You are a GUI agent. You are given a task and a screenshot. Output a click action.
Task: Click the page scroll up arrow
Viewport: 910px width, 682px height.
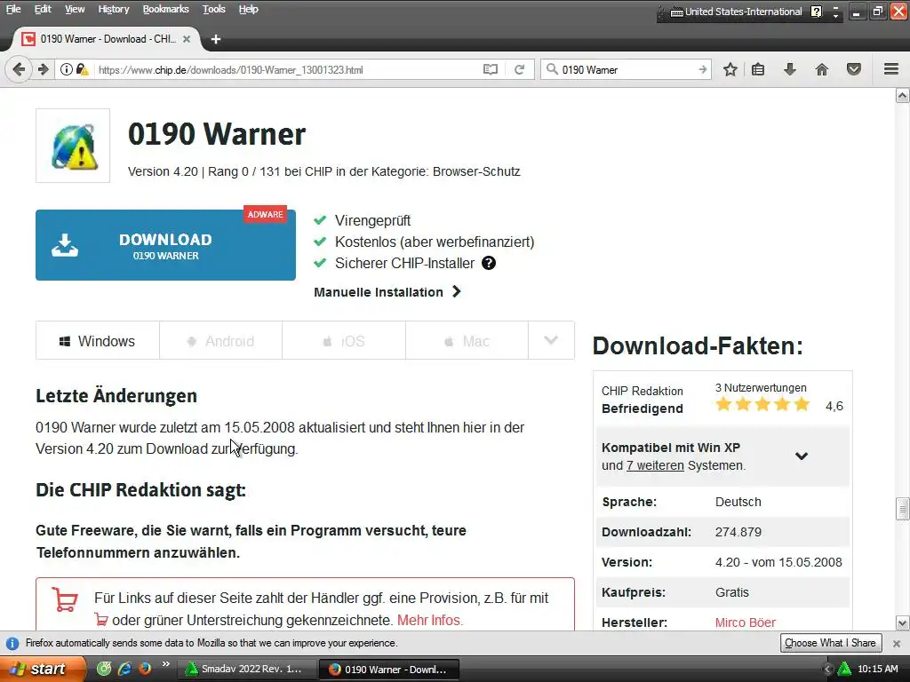pyautogui.click(x=902, y=96)
